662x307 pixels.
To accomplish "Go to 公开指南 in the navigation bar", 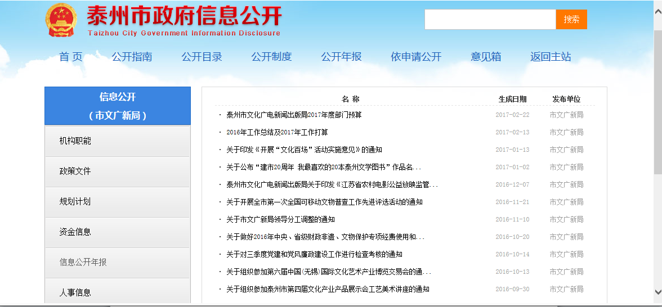I will point(132,57).
